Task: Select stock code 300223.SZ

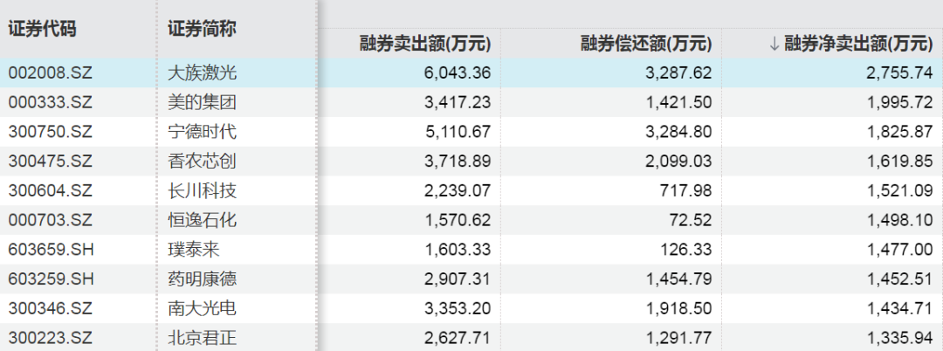Action: point(50,339)
